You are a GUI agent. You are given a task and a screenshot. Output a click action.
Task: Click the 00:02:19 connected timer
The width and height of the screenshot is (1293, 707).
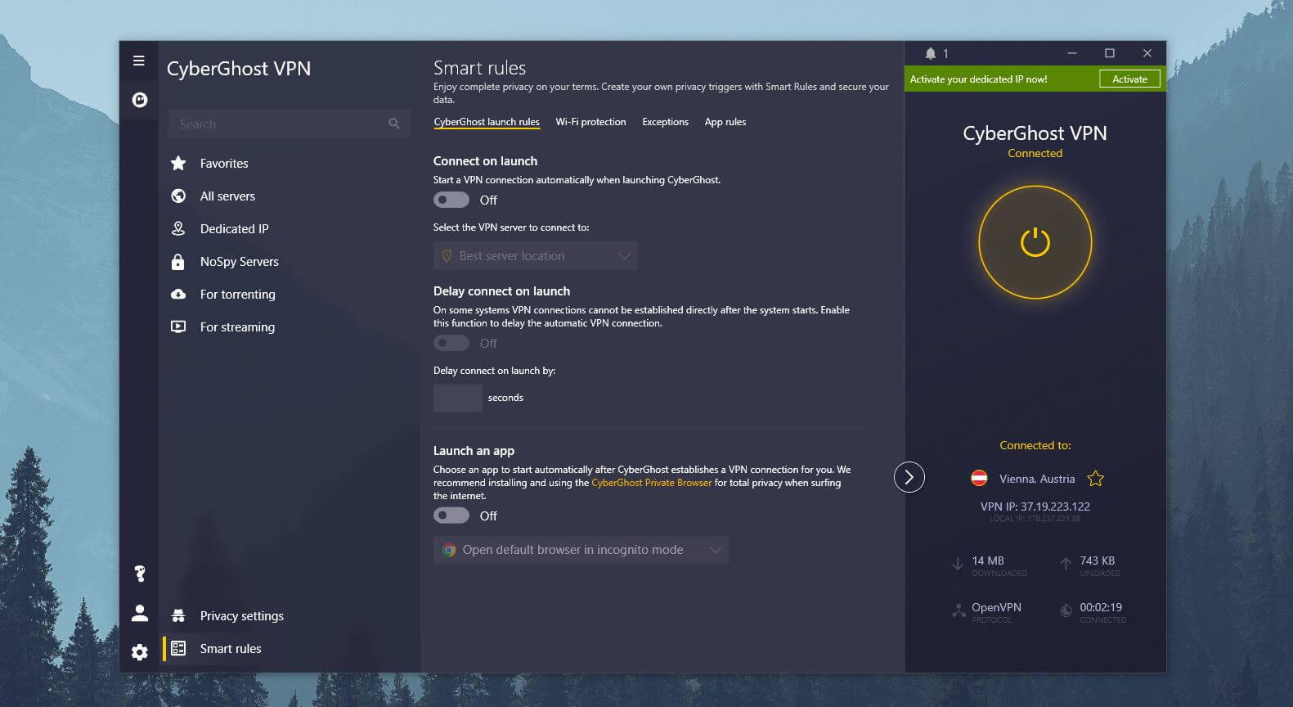(x=1101, y=607)
